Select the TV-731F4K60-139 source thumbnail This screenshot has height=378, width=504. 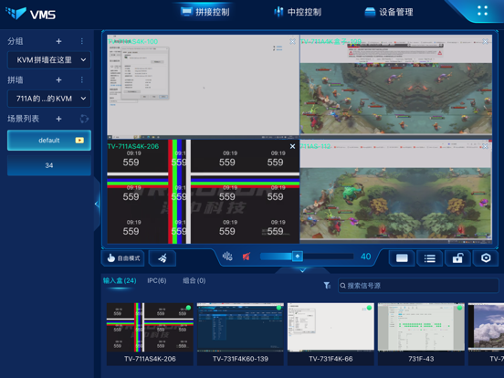[x=240, y=333]
